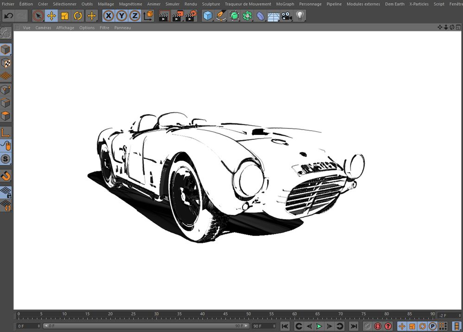Open the blue deformer objects icon
The height and width of the screenshot is (332, 463).
coord(260,16)
